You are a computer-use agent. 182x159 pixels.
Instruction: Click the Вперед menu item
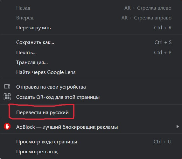pyautogui.click(x=91, y=18)
